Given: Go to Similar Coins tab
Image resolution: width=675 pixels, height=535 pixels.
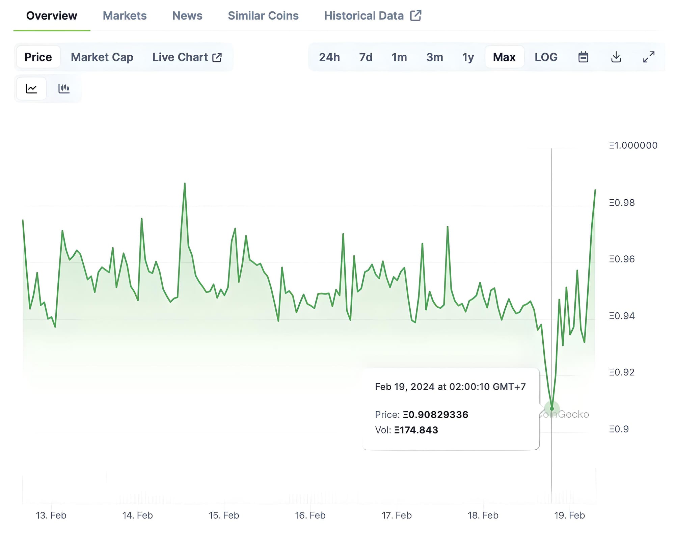Looking at the screenshot, I should click(263, 16).
